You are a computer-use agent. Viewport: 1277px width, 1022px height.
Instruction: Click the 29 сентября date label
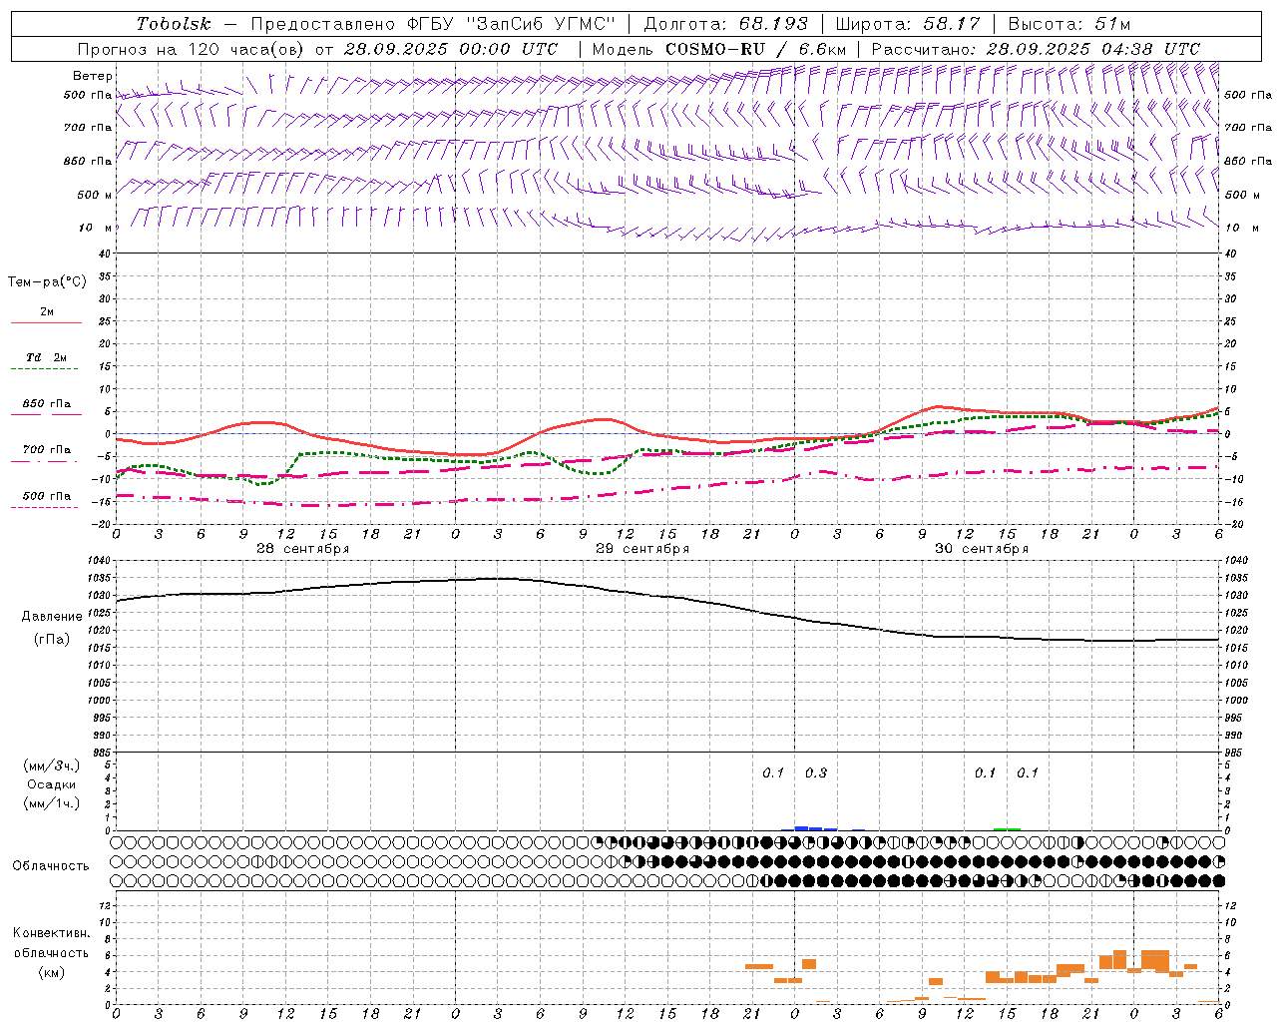pyautogui.click(x=642, y=549)
